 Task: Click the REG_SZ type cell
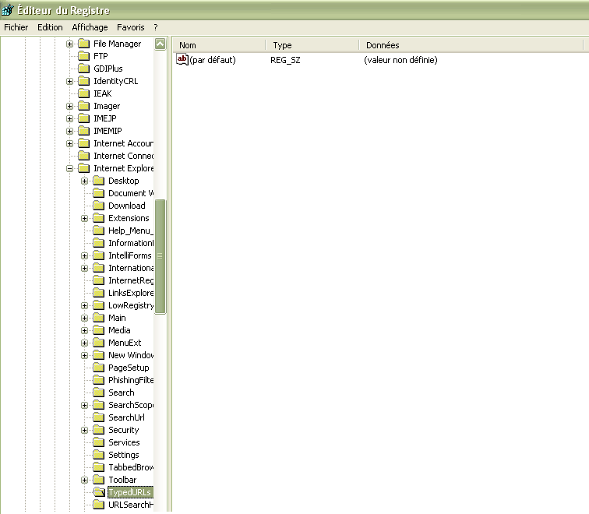point(285,60)
